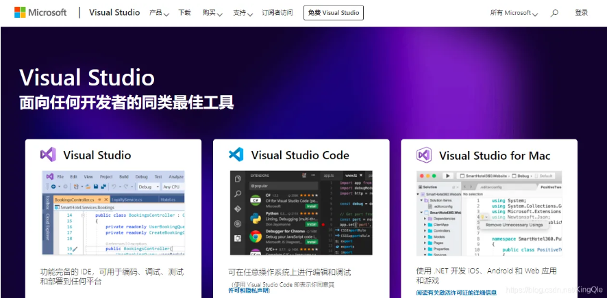Image resolution: width=607 pixels, height=298 pixels.
Task: Click the Any CPU dropdown in IDE screenshot
Action: coord(173,187)
